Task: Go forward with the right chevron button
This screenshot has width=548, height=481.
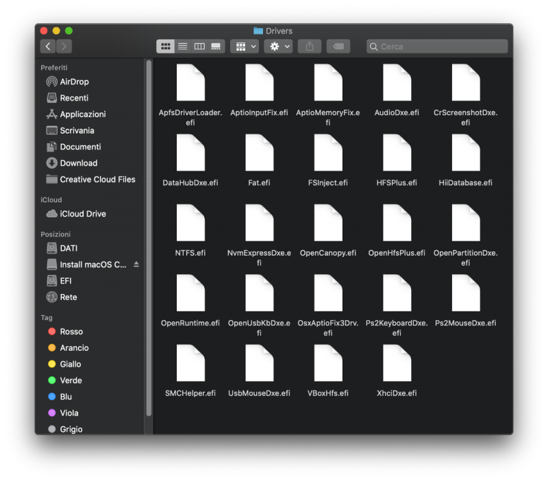Action: 64,46
